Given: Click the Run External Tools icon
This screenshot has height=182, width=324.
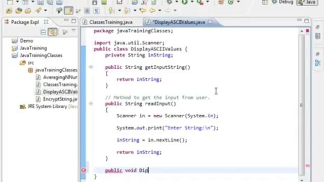Looking at the screenshot, I should tap(200, 2).
